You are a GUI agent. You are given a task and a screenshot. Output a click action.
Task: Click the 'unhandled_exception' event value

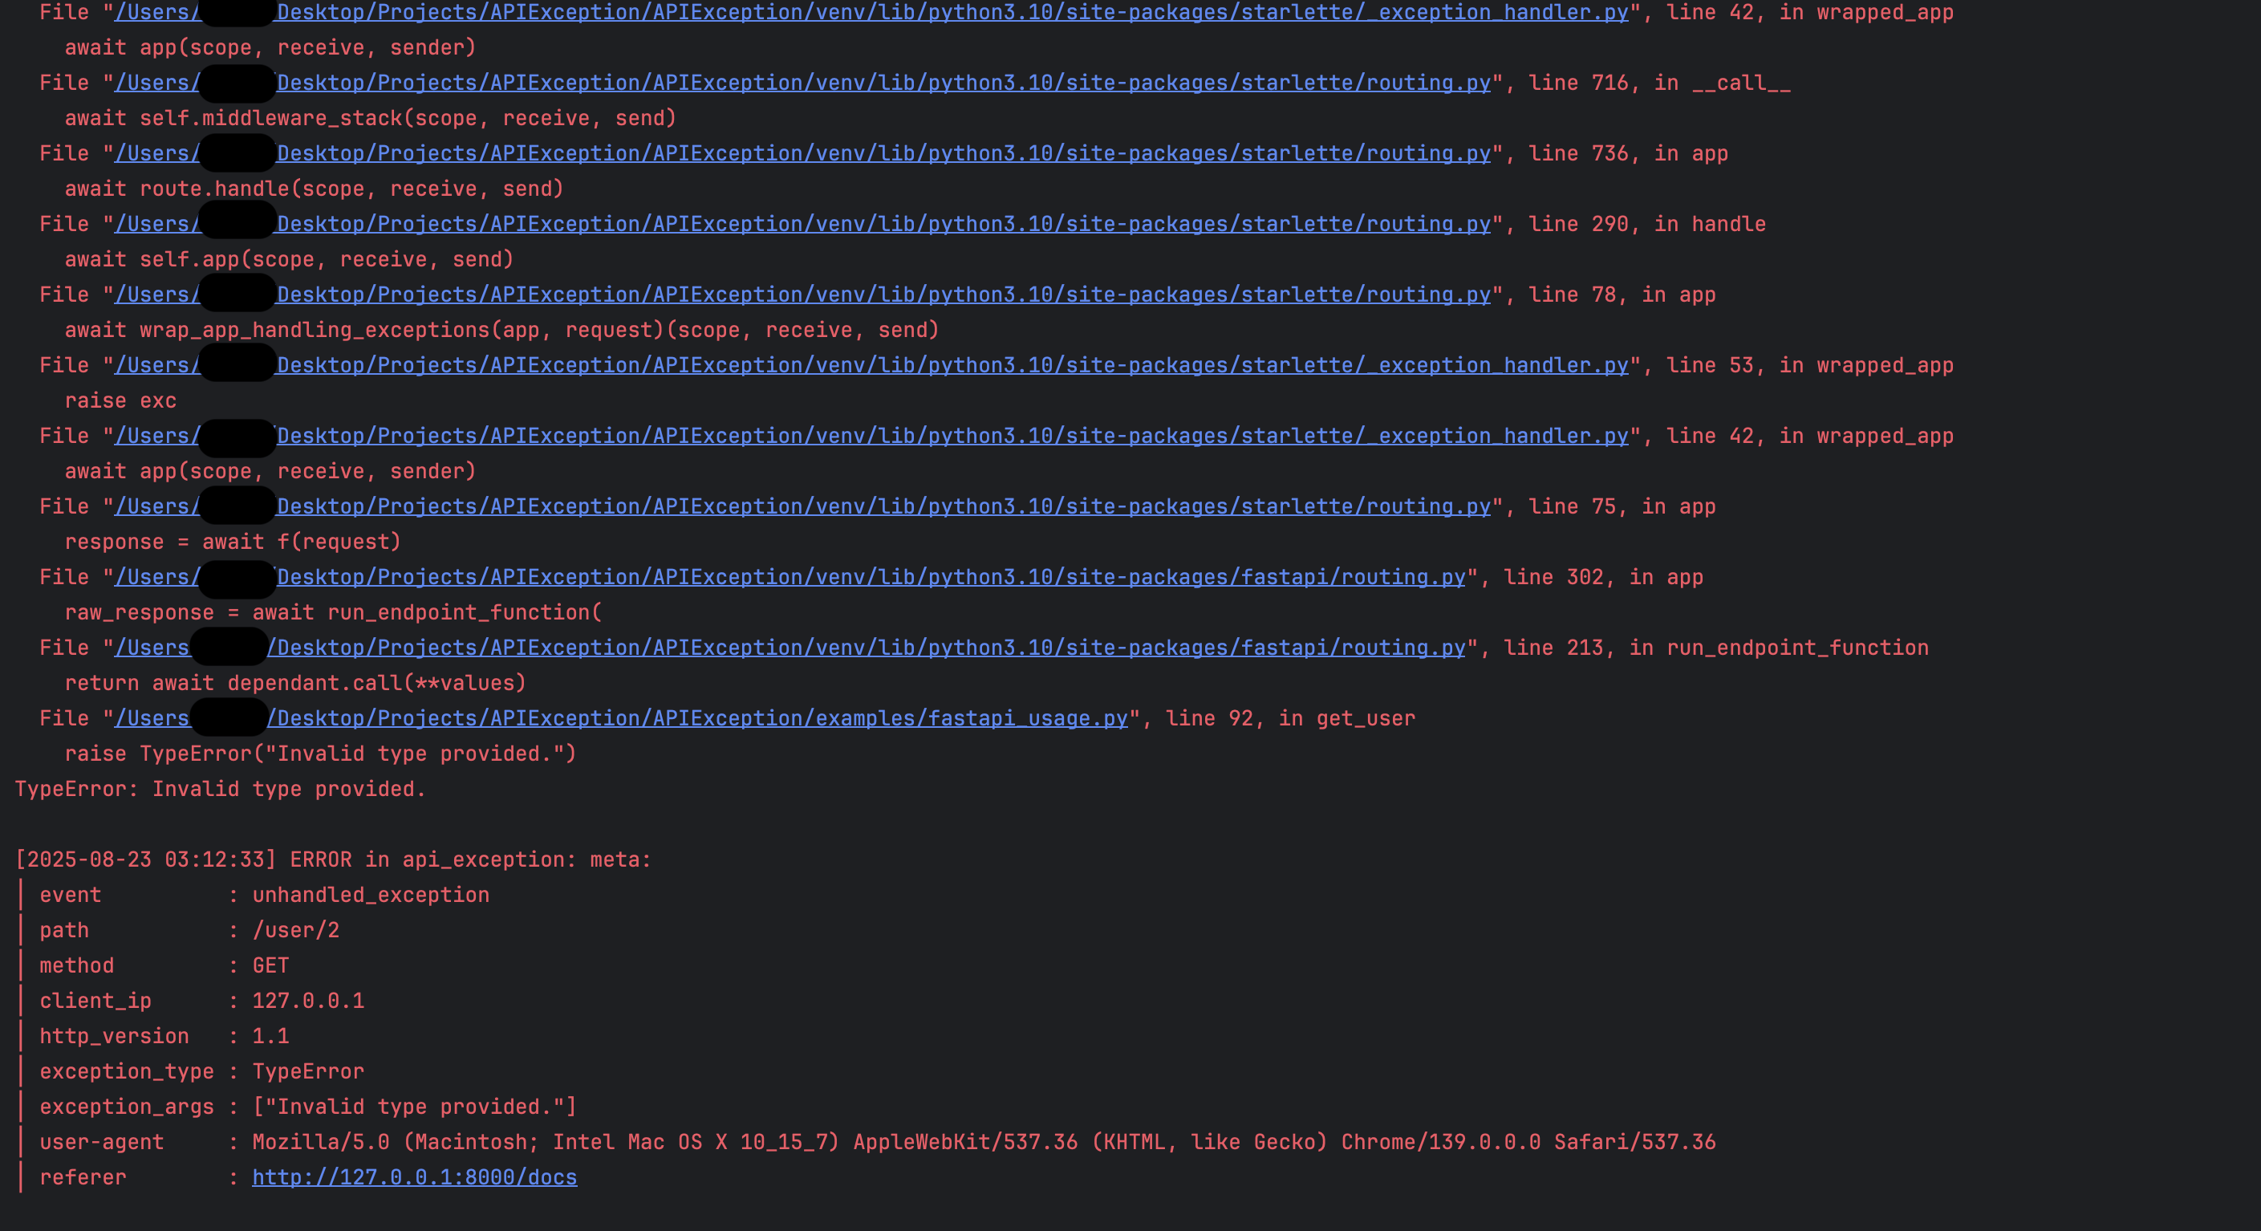point(371,895)
